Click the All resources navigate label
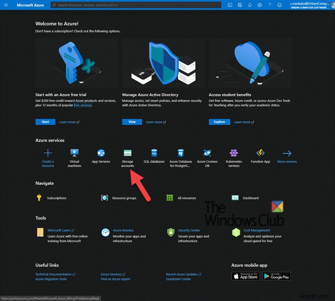The width and height of the screenshot is (335, 301). [187, 198]
